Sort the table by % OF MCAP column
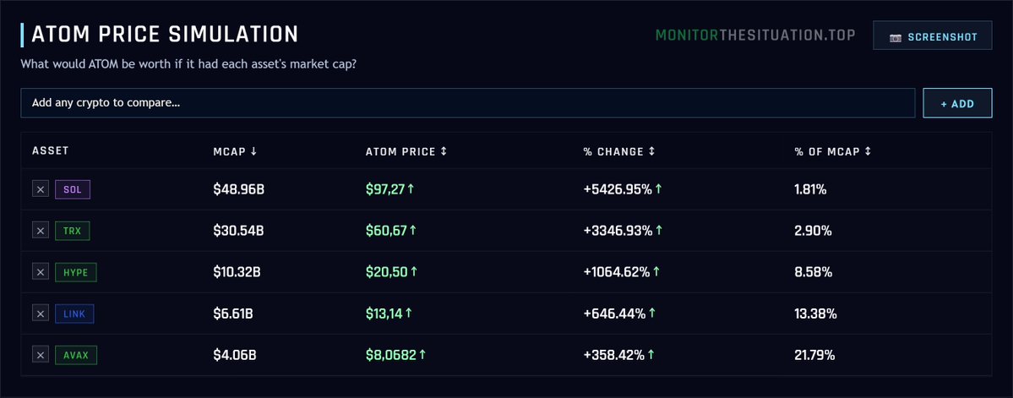Image resolution: width=1013 pixels, height=398 pixels. (x=833, y=151)
